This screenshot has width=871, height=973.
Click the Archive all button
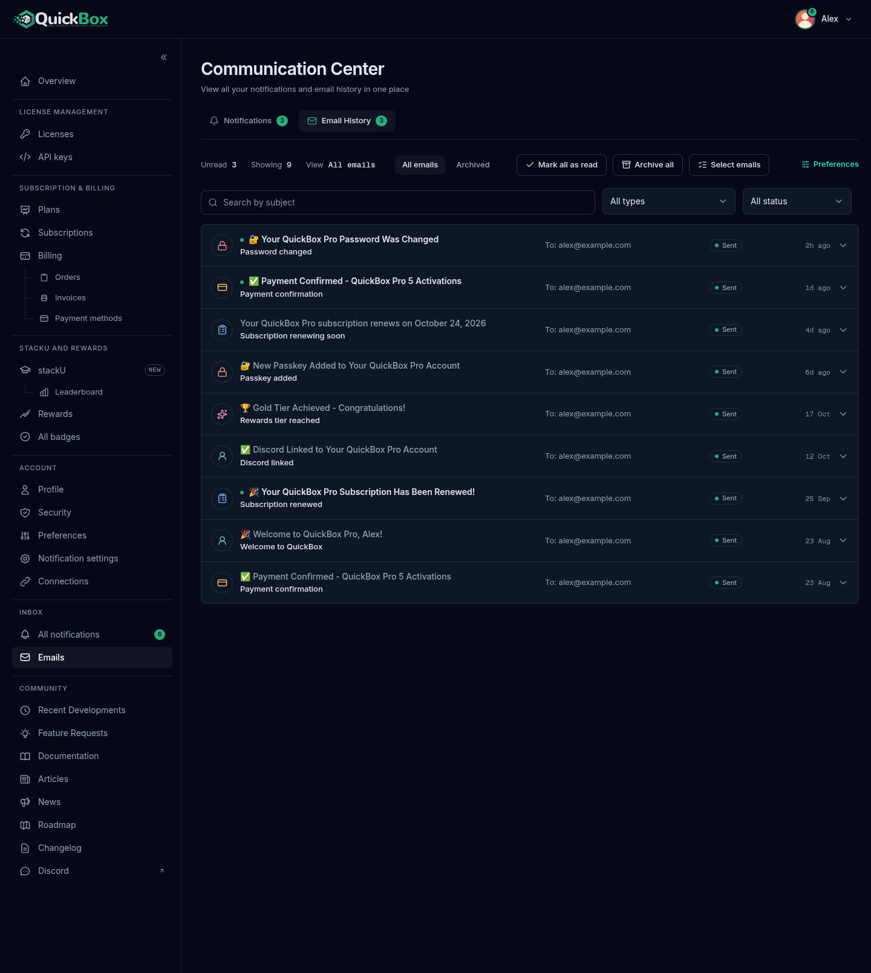(648, 165)
